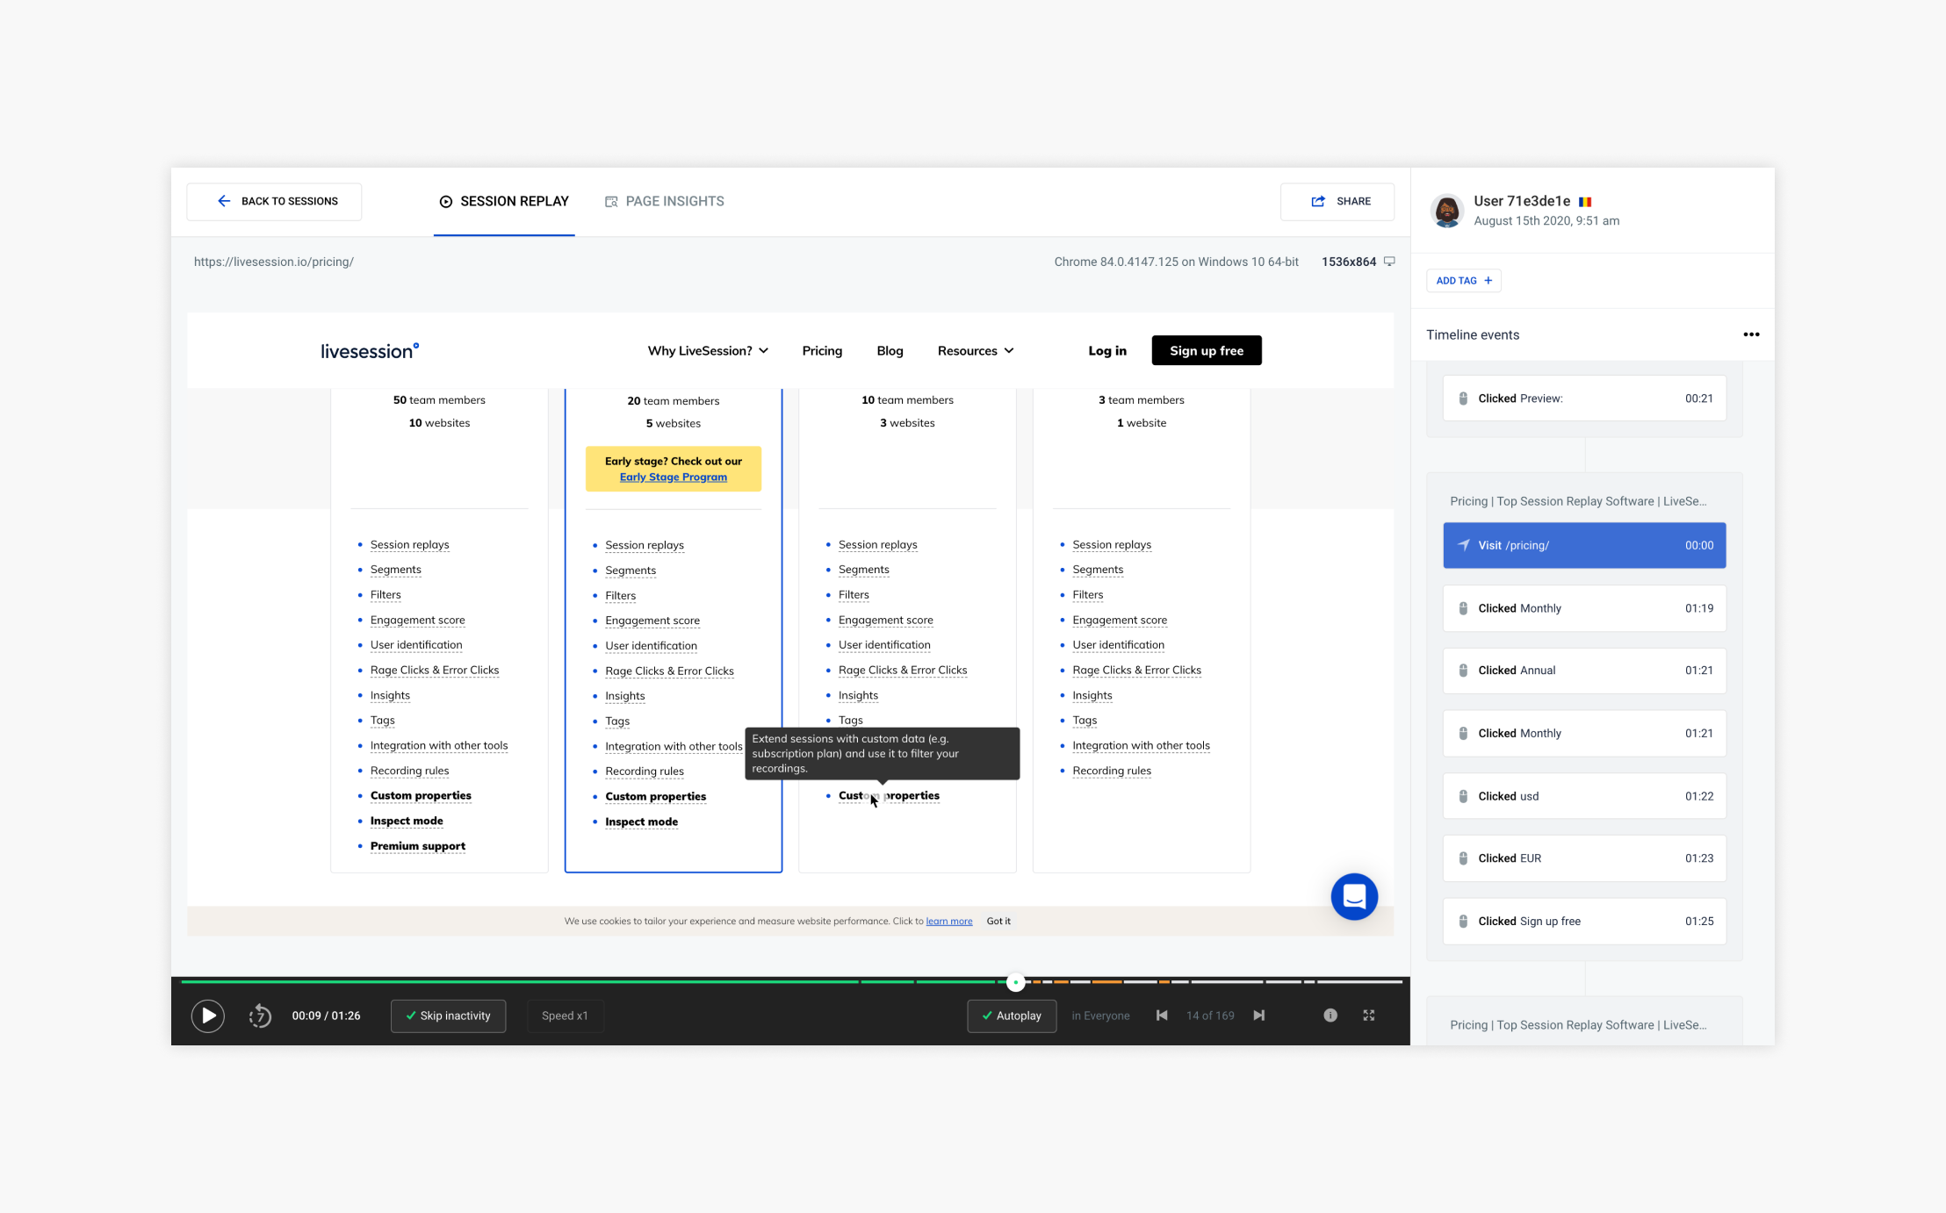Viewport: 1946px width, 1213px height.
Task: Expand the Why LiveSession? dropdown
Action: (x=707, y=350)
